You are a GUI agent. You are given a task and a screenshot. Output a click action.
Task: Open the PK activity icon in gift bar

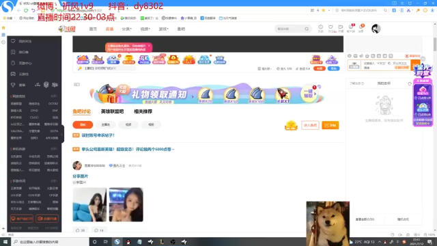click(x=144, y=59)
